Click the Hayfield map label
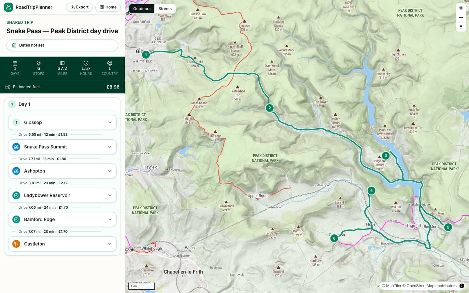 [150, 167]
